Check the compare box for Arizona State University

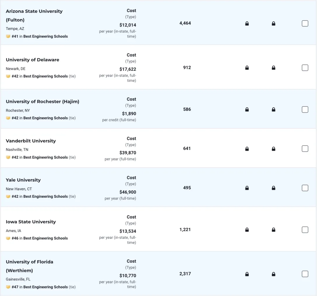click(x=305, y=23)
